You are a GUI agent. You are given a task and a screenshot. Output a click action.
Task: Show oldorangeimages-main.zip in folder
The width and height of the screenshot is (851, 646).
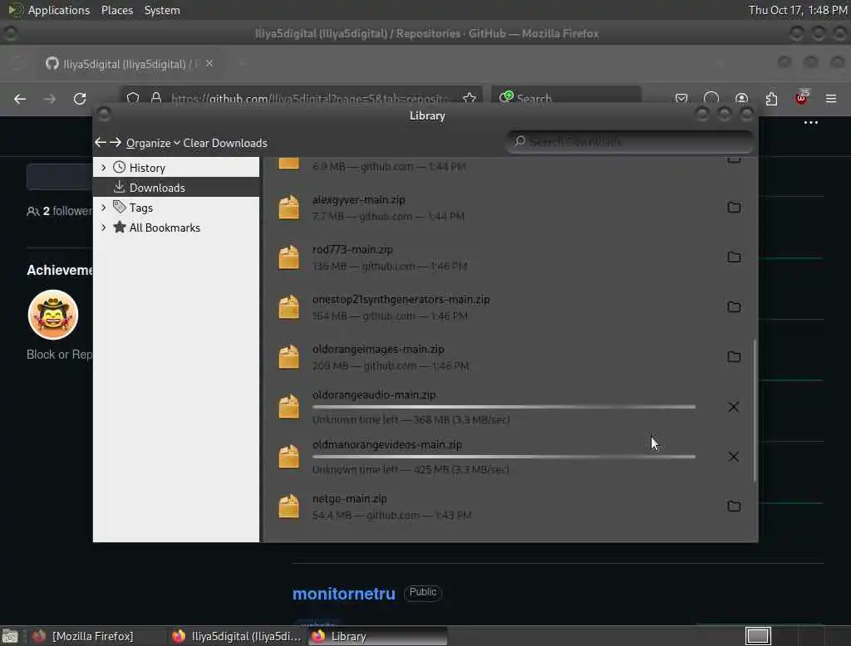pos(734,357)
